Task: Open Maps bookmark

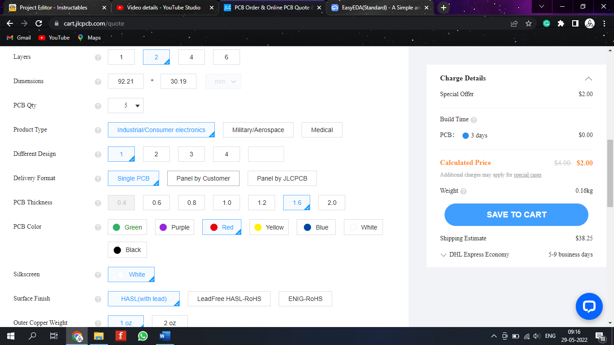Action: click(89, 38)
